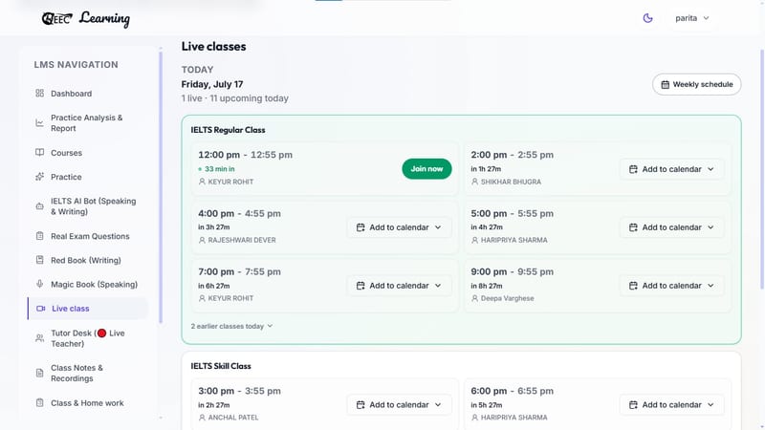Click calendar icon in Weekly schedule button
765x430 pixels.
pos(665,85)
